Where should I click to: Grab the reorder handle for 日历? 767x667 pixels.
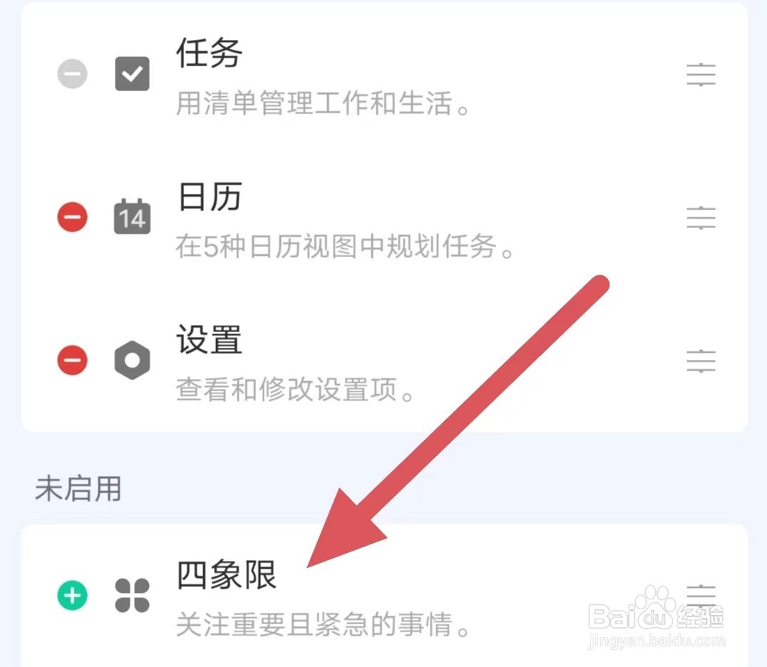701,217
